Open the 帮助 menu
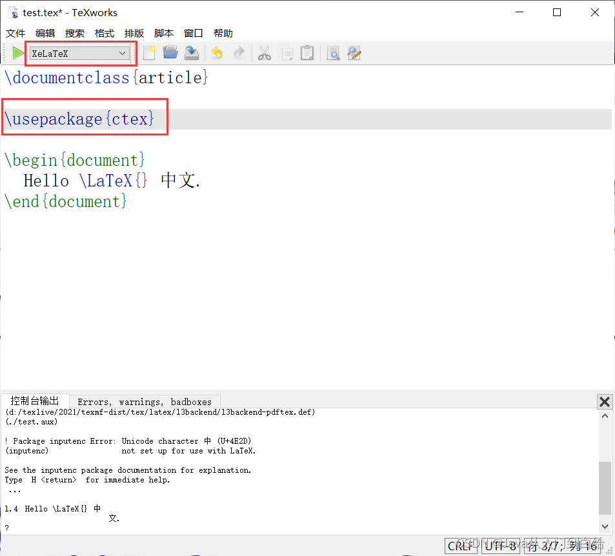615x556 pixels. coord(223,34)
